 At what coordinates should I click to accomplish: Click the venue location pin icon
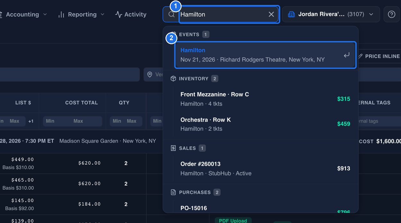point(150,74)
